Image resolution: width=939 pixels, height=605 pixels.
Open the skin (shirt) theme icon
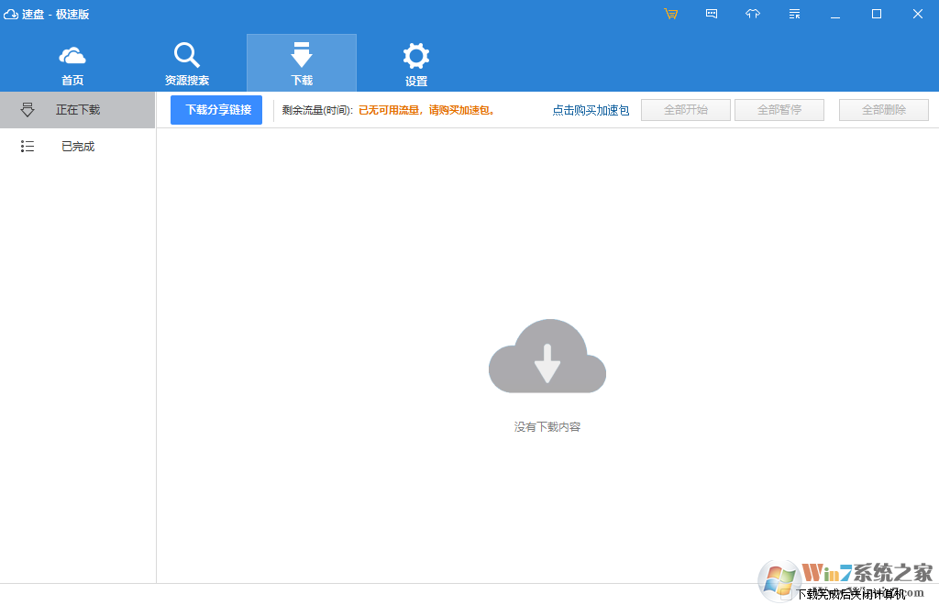coord(753,14)
